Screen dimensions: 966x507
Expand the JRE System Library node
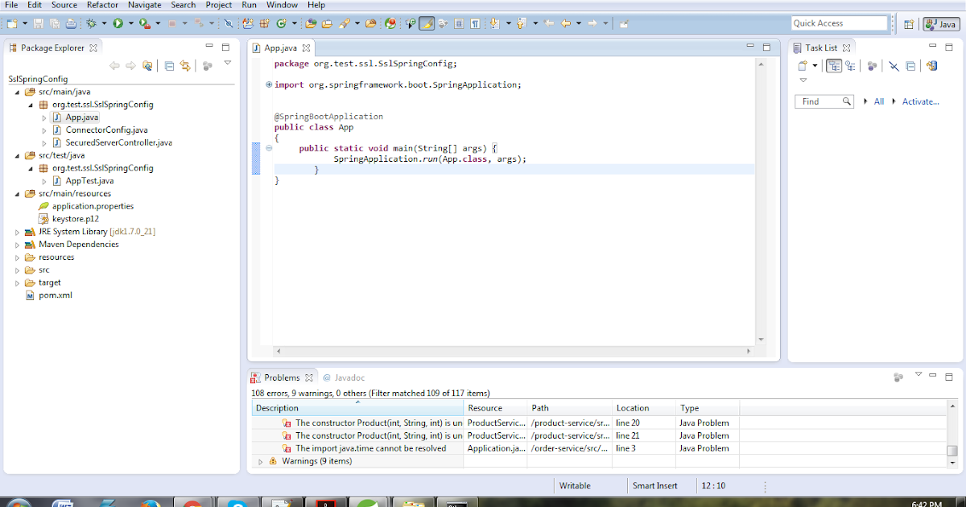[x=17, y=231]
